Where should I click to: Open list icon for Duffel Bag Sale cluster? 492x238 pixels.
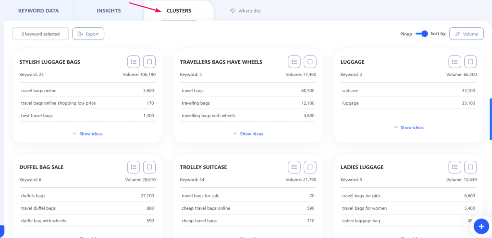pyautogui.click(x=134, y=167)
